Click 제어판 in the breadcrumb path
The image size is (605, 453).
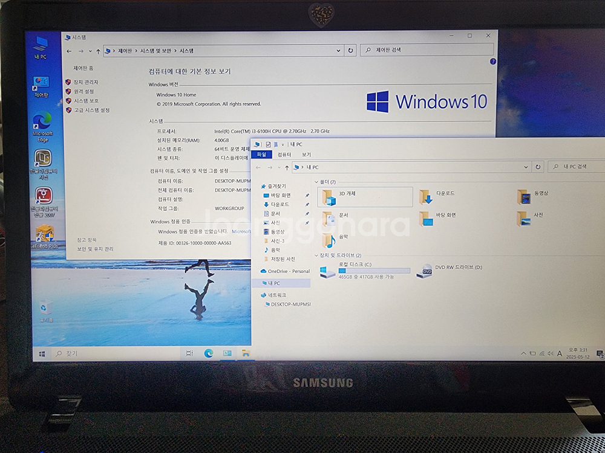pos(125,51)
